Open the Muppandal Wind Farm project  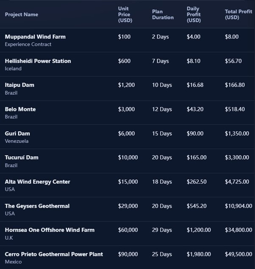pos(35,37)
